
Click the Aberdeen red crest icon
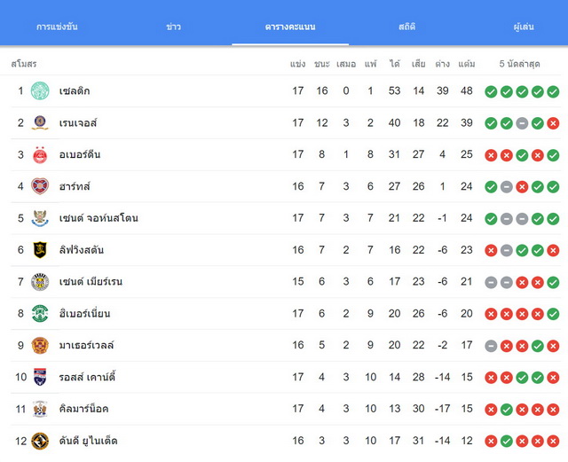tap(40, 154)
